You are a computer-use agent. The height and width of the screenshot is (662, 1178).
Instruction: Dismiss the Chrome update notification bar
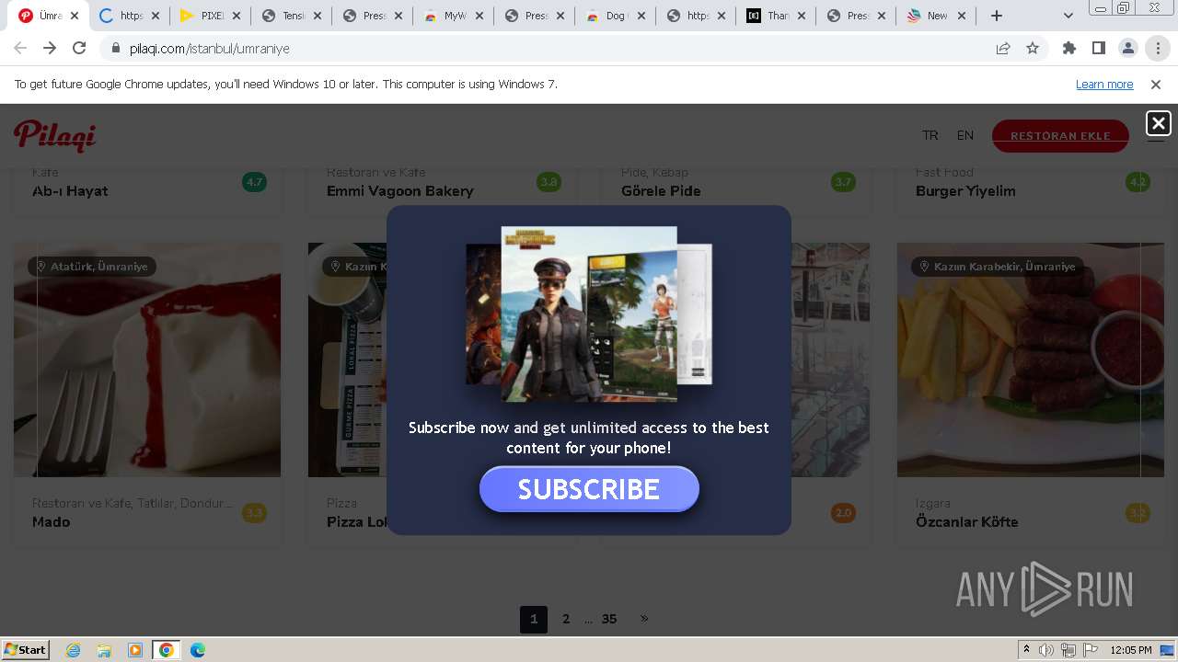coord(1156,85)
